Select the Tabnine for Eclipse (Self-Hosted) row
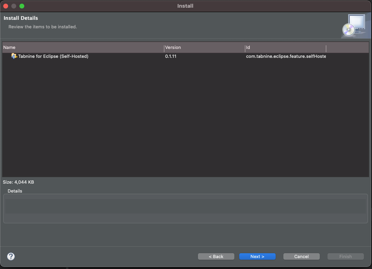The image size is (372, 269). [x=53, y=57]
